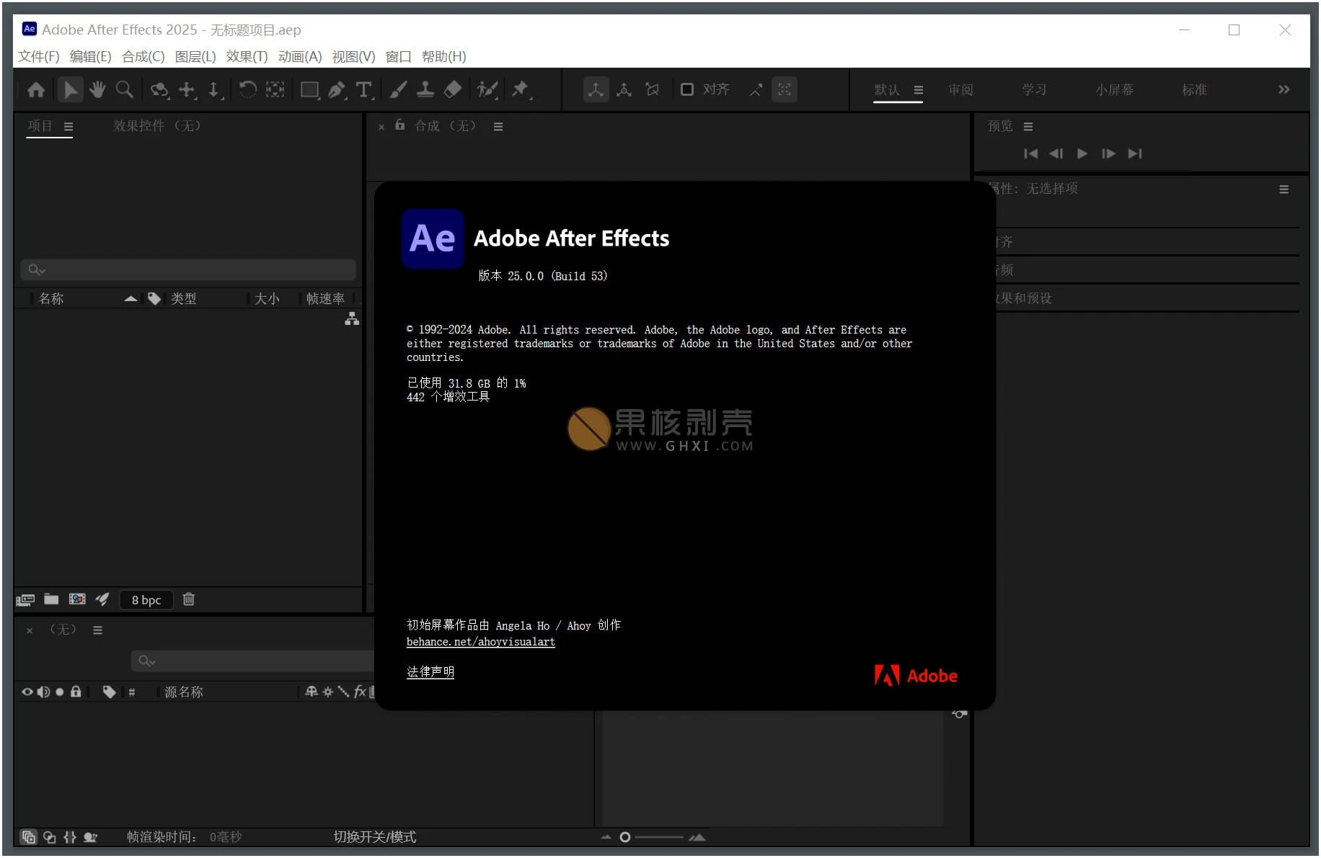Choose the World Axis mode icon
The width and height of the screenshot is (1321, 858).
624,90
